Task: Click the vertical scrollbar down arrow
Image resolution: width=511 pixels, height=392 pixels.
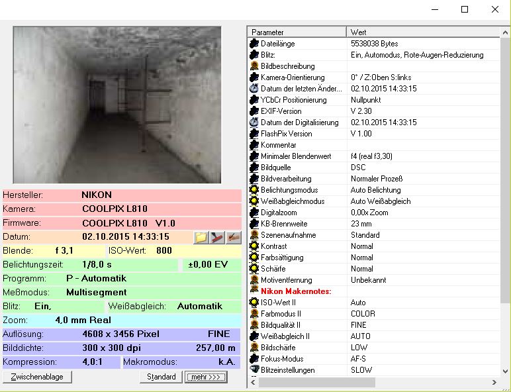Action: point(505,371)
